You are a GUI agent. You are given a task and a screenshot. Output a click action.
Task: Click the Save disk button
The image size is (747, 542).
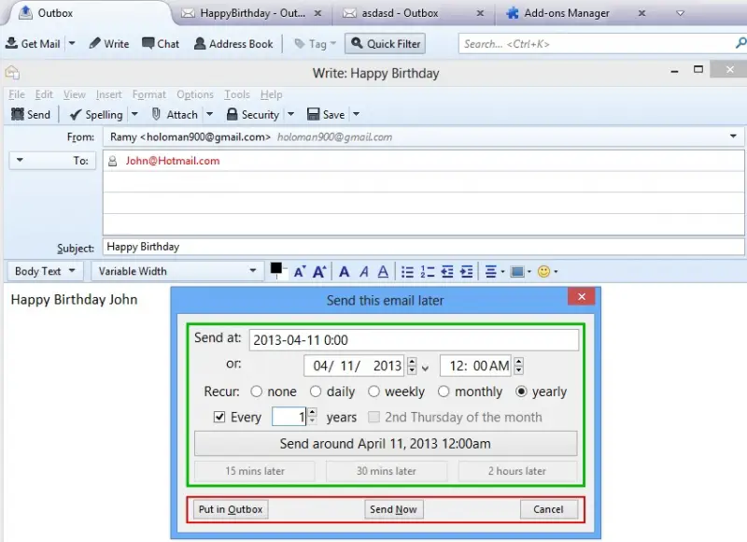point(326,114)
